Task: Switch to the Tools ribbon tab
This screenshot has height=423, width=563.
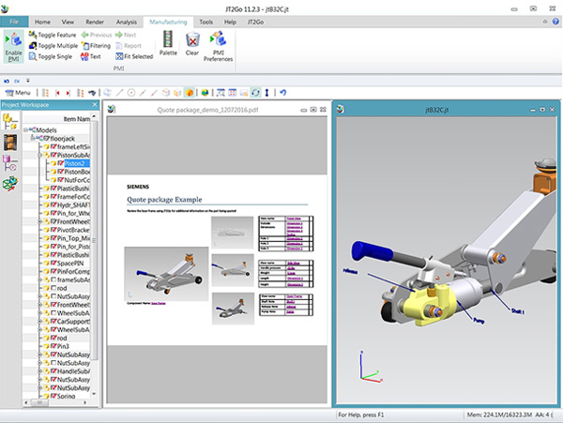Action: coord(206,22)
